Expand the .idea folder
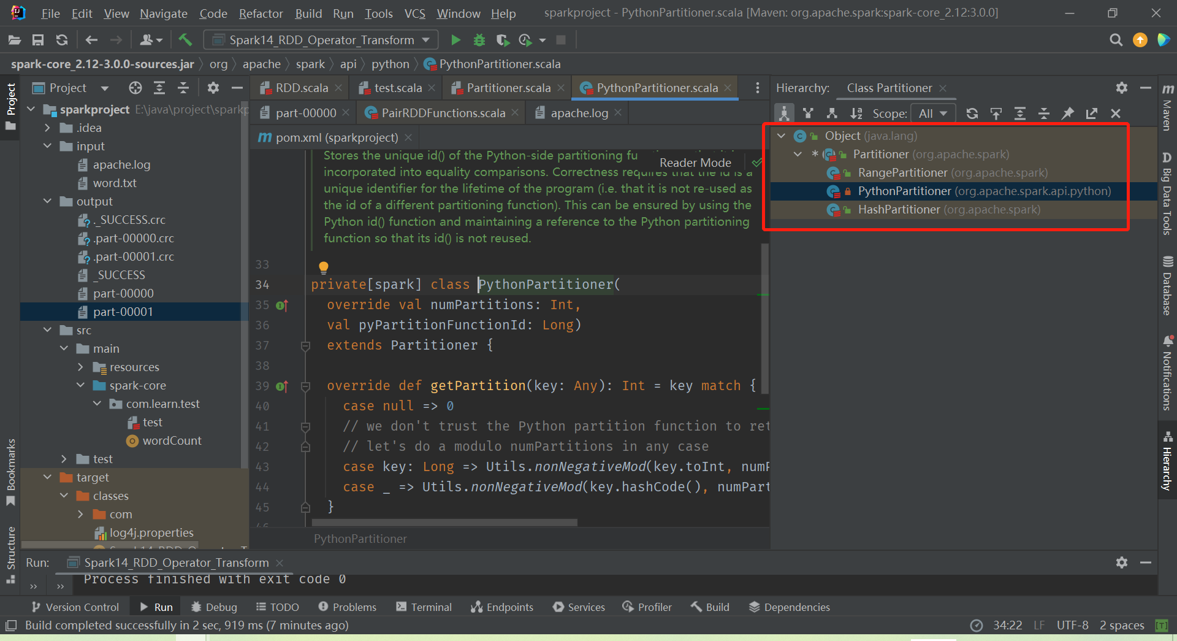 click(47, 128)
